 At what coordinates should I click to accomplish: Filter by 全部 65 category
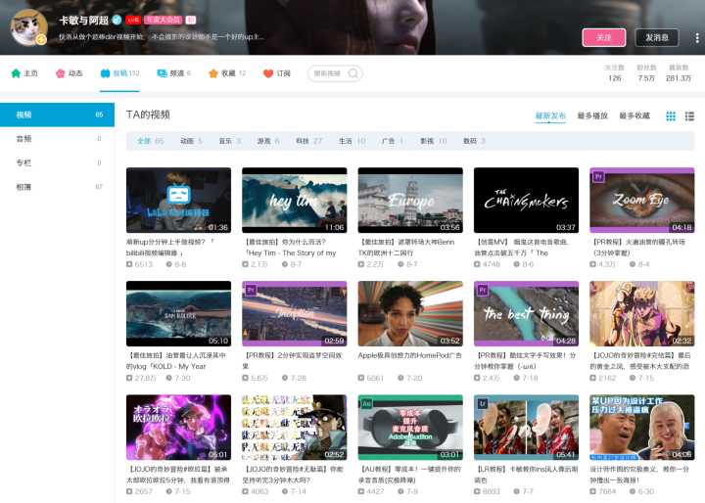150,141
